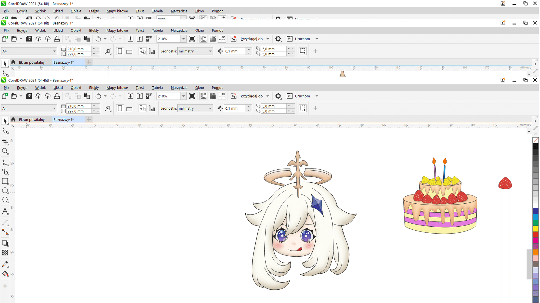Image resolution: width=540 pixels, height=303 pixels.
Task: Pick the Zoom tool
Action: [x=5, y=151]
